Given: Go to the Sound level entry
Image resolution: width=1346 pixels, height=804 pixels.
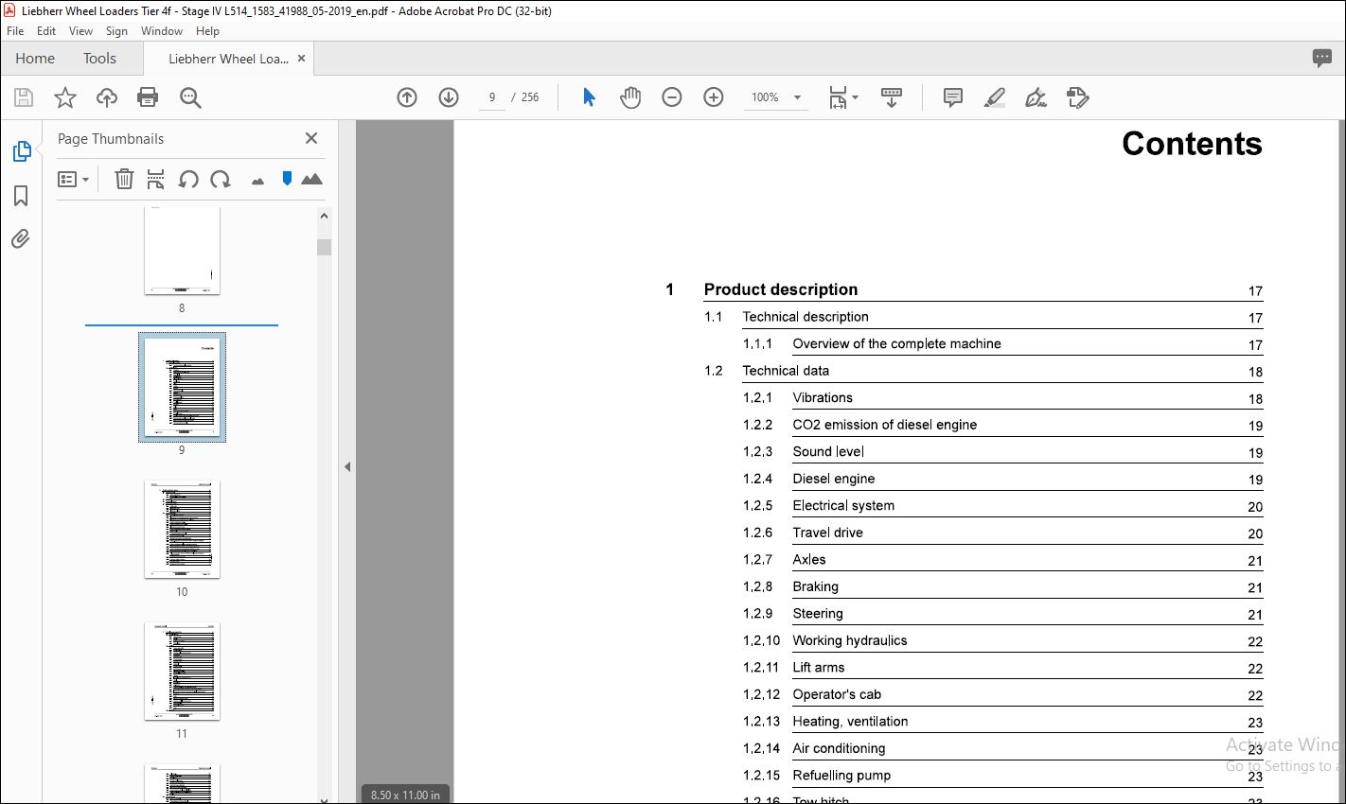Looking at the screenshot, I should tap(828, 452).
